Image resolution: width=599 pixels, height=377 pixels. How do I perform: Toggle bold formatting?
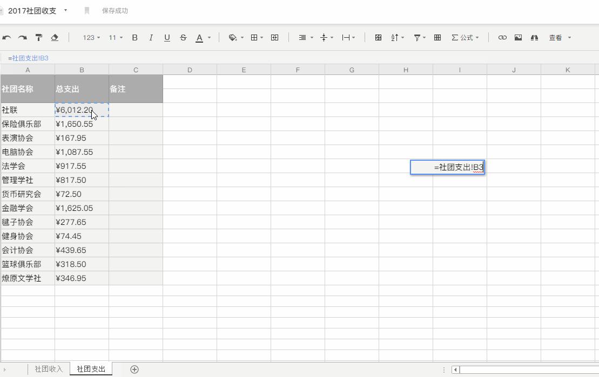pyautogui.click(x=134, y=37)
